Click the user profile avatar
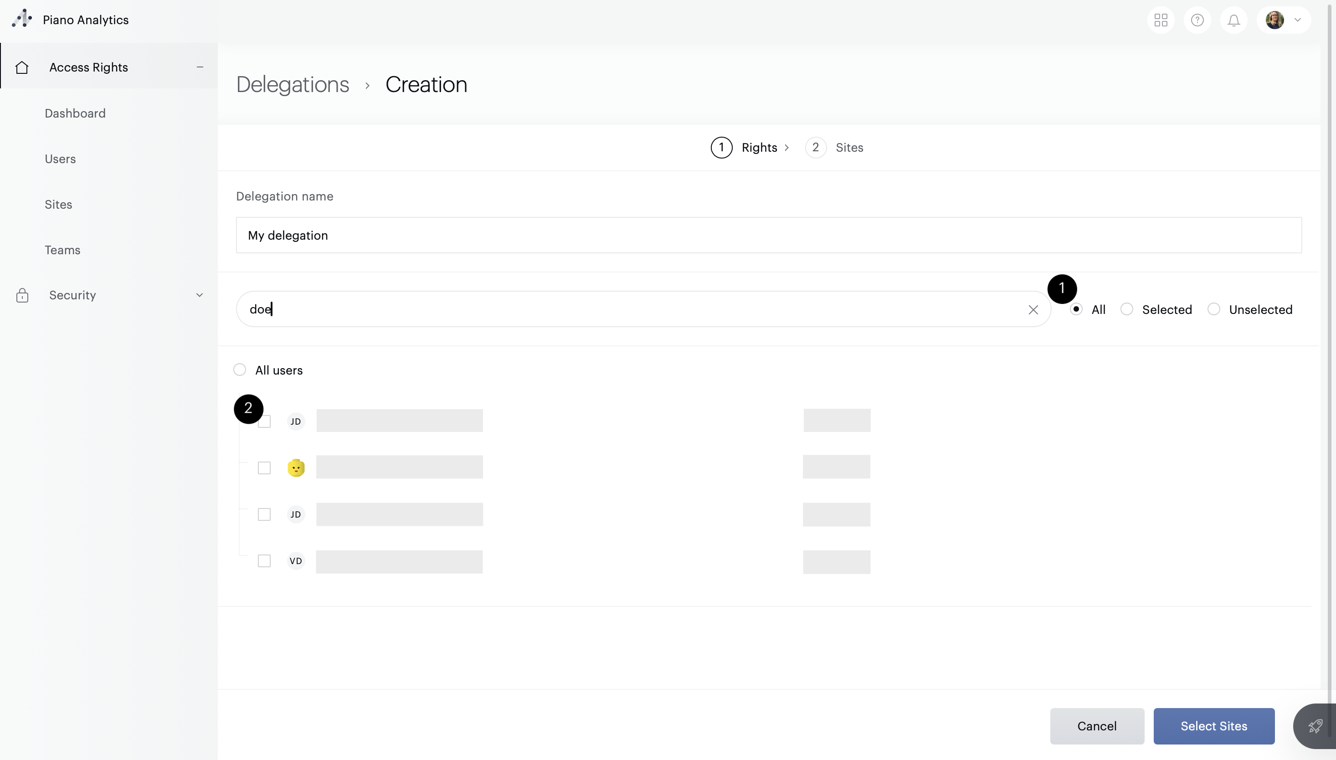The height and width of the screenshot is (760, 1336). click(1274, 21)
